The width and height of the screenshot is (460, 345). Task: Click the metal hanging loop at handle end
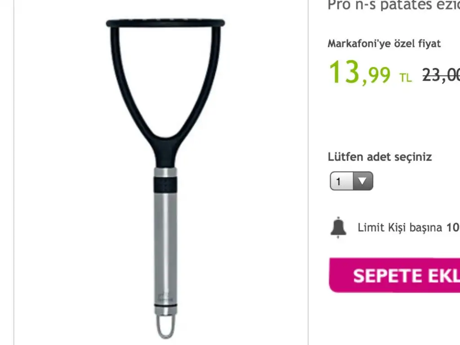pyautogui.click(x=166, y=326)
